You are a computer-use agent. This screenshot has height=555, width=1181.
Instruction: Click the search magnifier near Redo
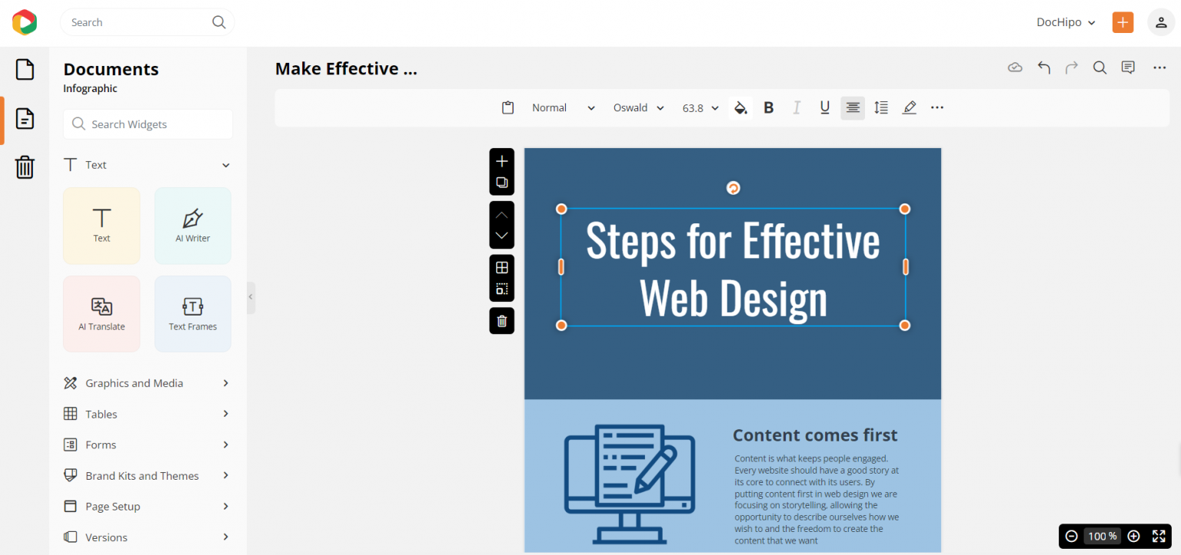coord(1099,68)
